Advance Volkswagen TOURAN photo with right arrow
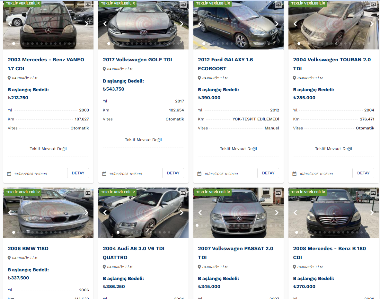 [x=372, y=23]
